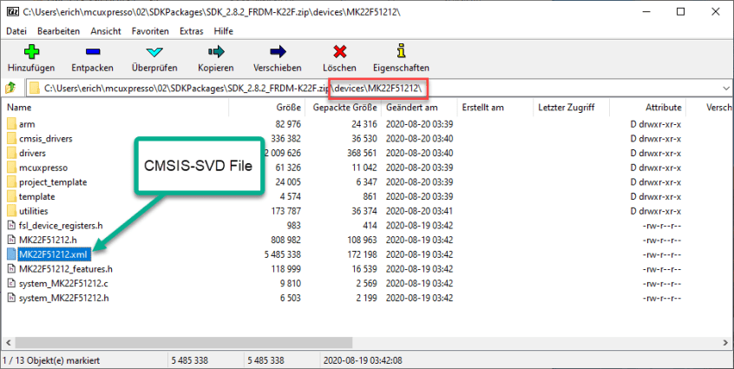Image resolution: width=734 pixels, height=369 pixels.
Task: Select the MK22F51212.xml file
Action: point(53,254)
